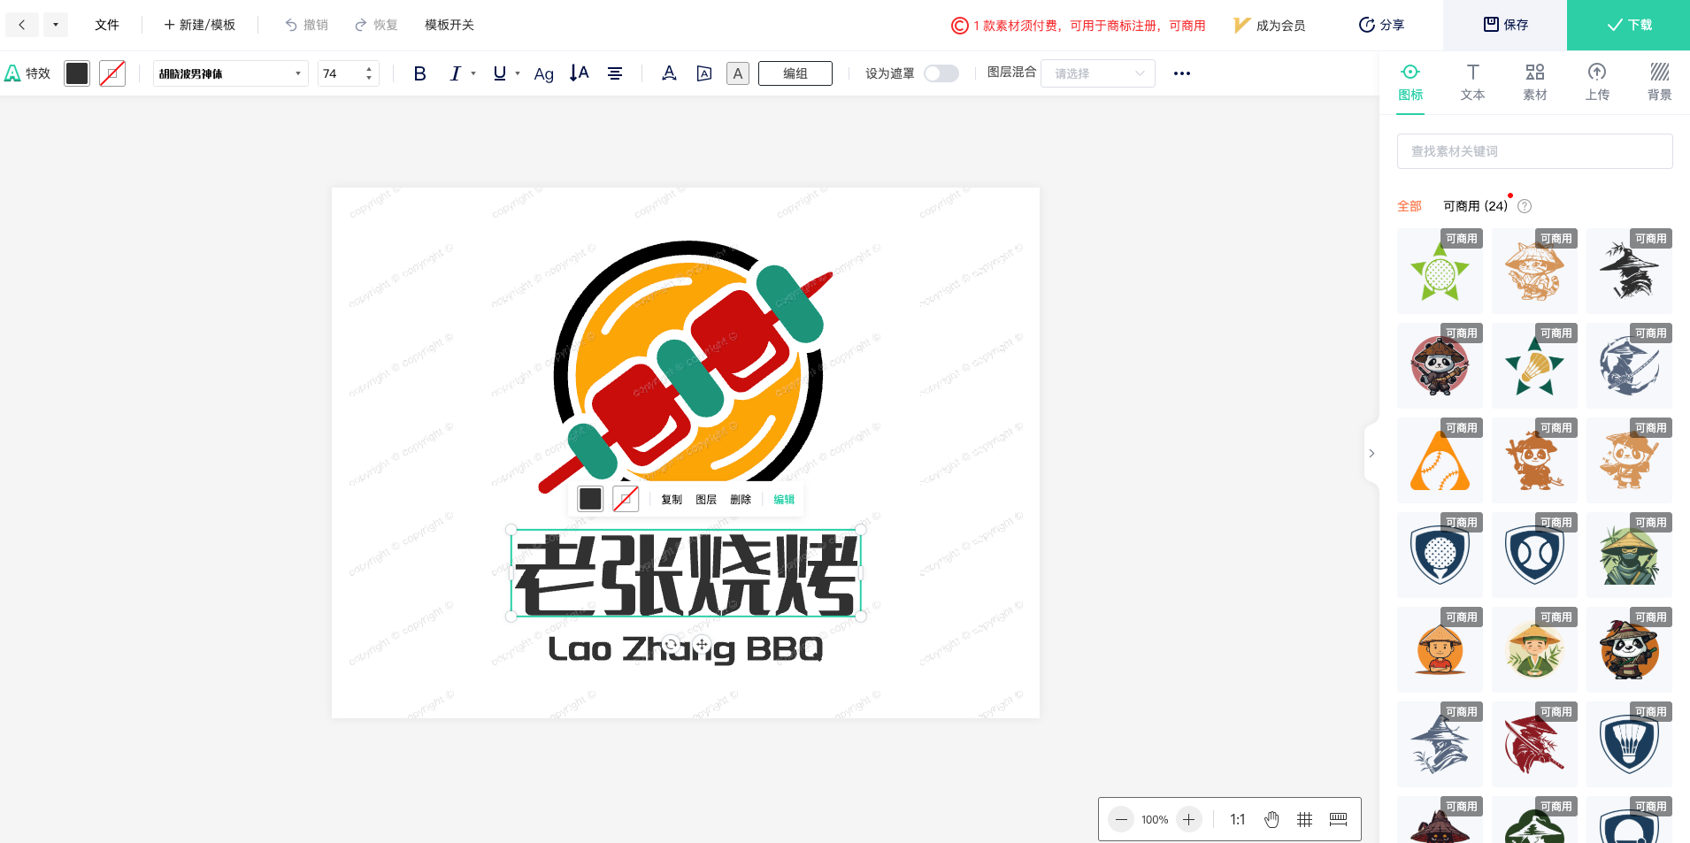Click 复制 in floating toolbar

point(672,500)
